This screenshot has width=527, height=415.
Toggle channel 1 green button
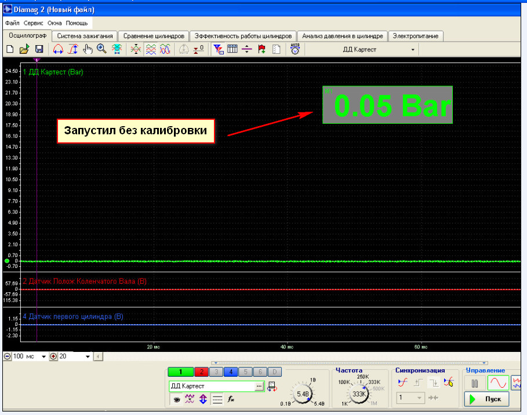tap(180, 372)
